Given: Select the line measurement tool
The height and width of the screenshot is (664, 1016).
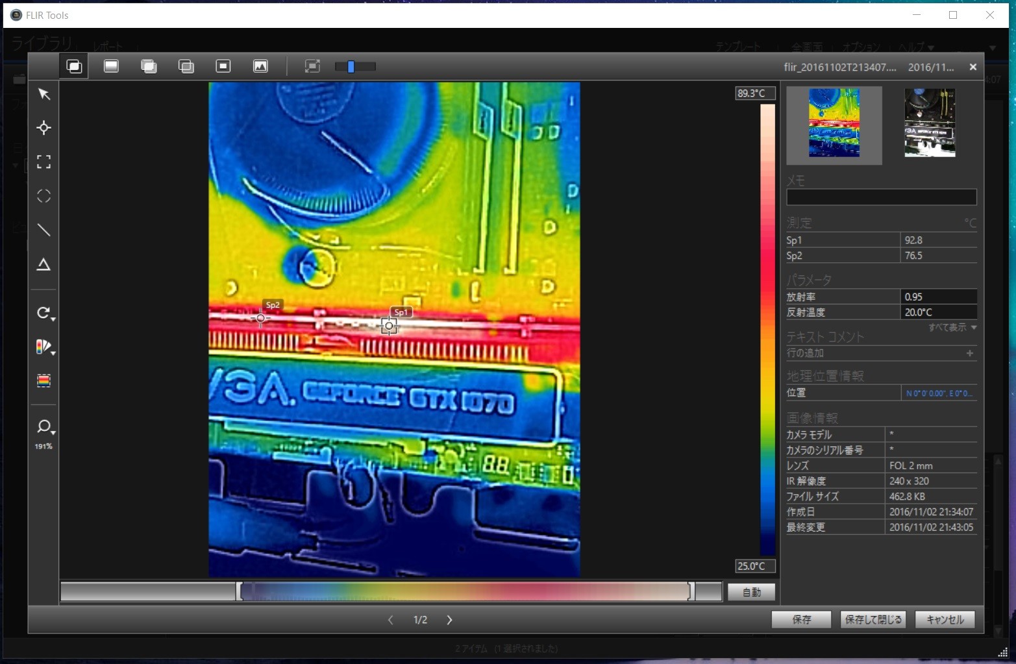Looking at the screenshot, I should (43, 230).
